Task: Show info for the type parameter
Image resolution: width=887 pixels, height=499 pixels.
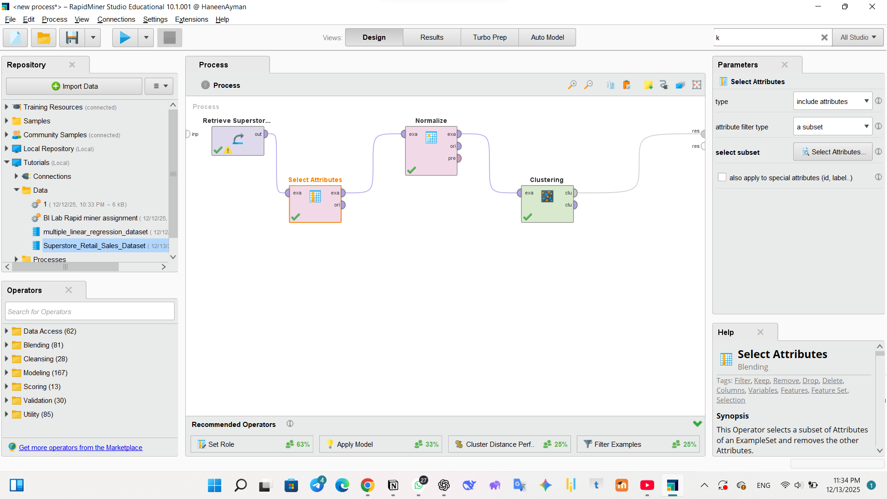Action: 878,101
